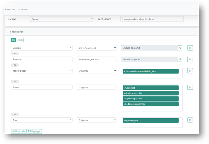Open the Oversigt dropdown showing Ydelse
The height and width of the screenshot is (144, 209).
62,19
